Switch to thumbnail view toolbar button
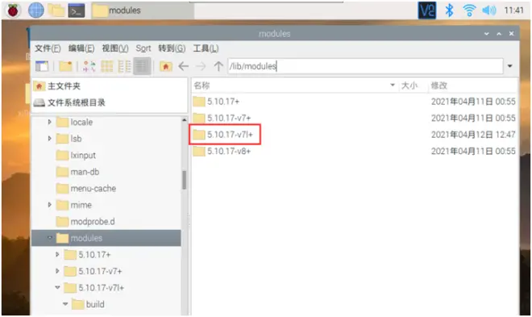This screenshot has width=532, height=317. (x=107, y=66)
